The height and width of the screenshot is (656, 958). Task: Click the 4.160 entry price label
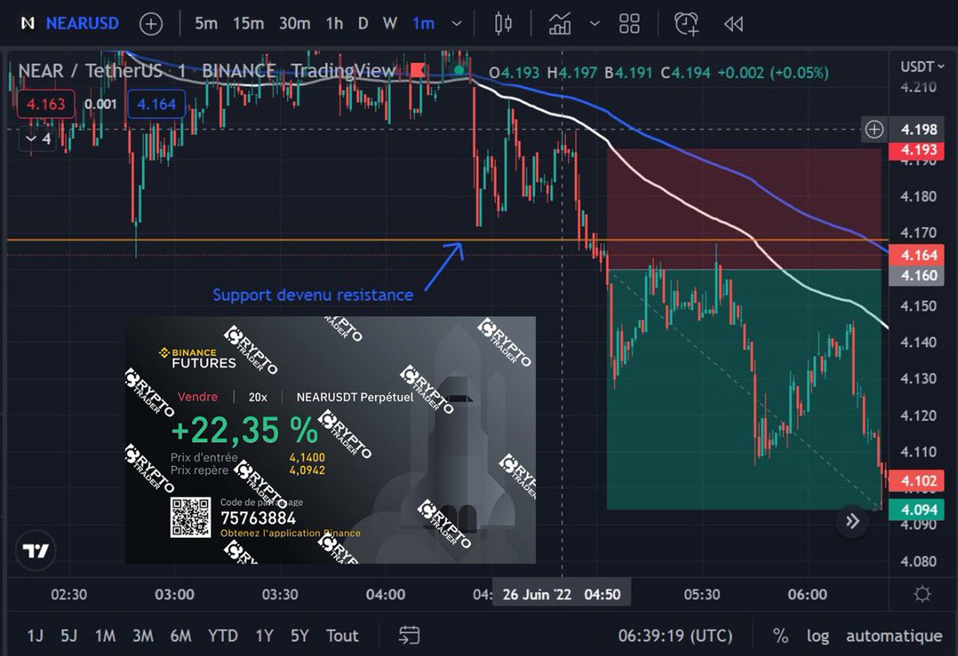coord(915,275)
